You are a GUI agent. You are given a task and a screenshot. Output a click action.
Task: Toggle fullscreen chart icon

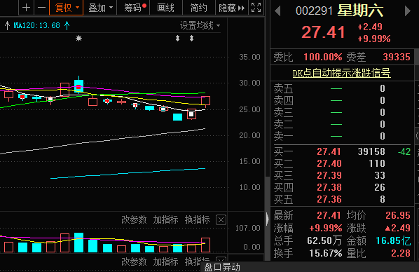point(256,8)
